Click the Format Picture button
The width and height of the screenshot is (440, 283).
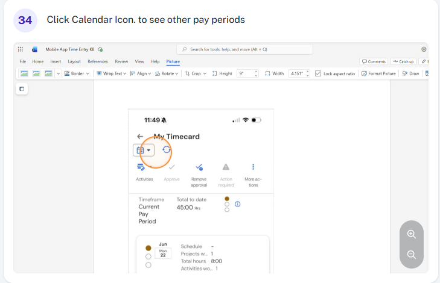coord(378,73)
